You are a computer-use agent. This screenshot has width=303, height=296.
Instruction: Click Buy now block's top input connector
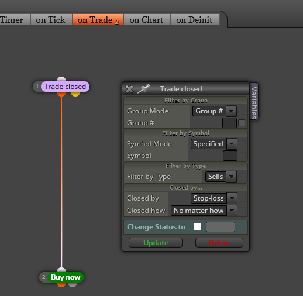pos(61,270)
